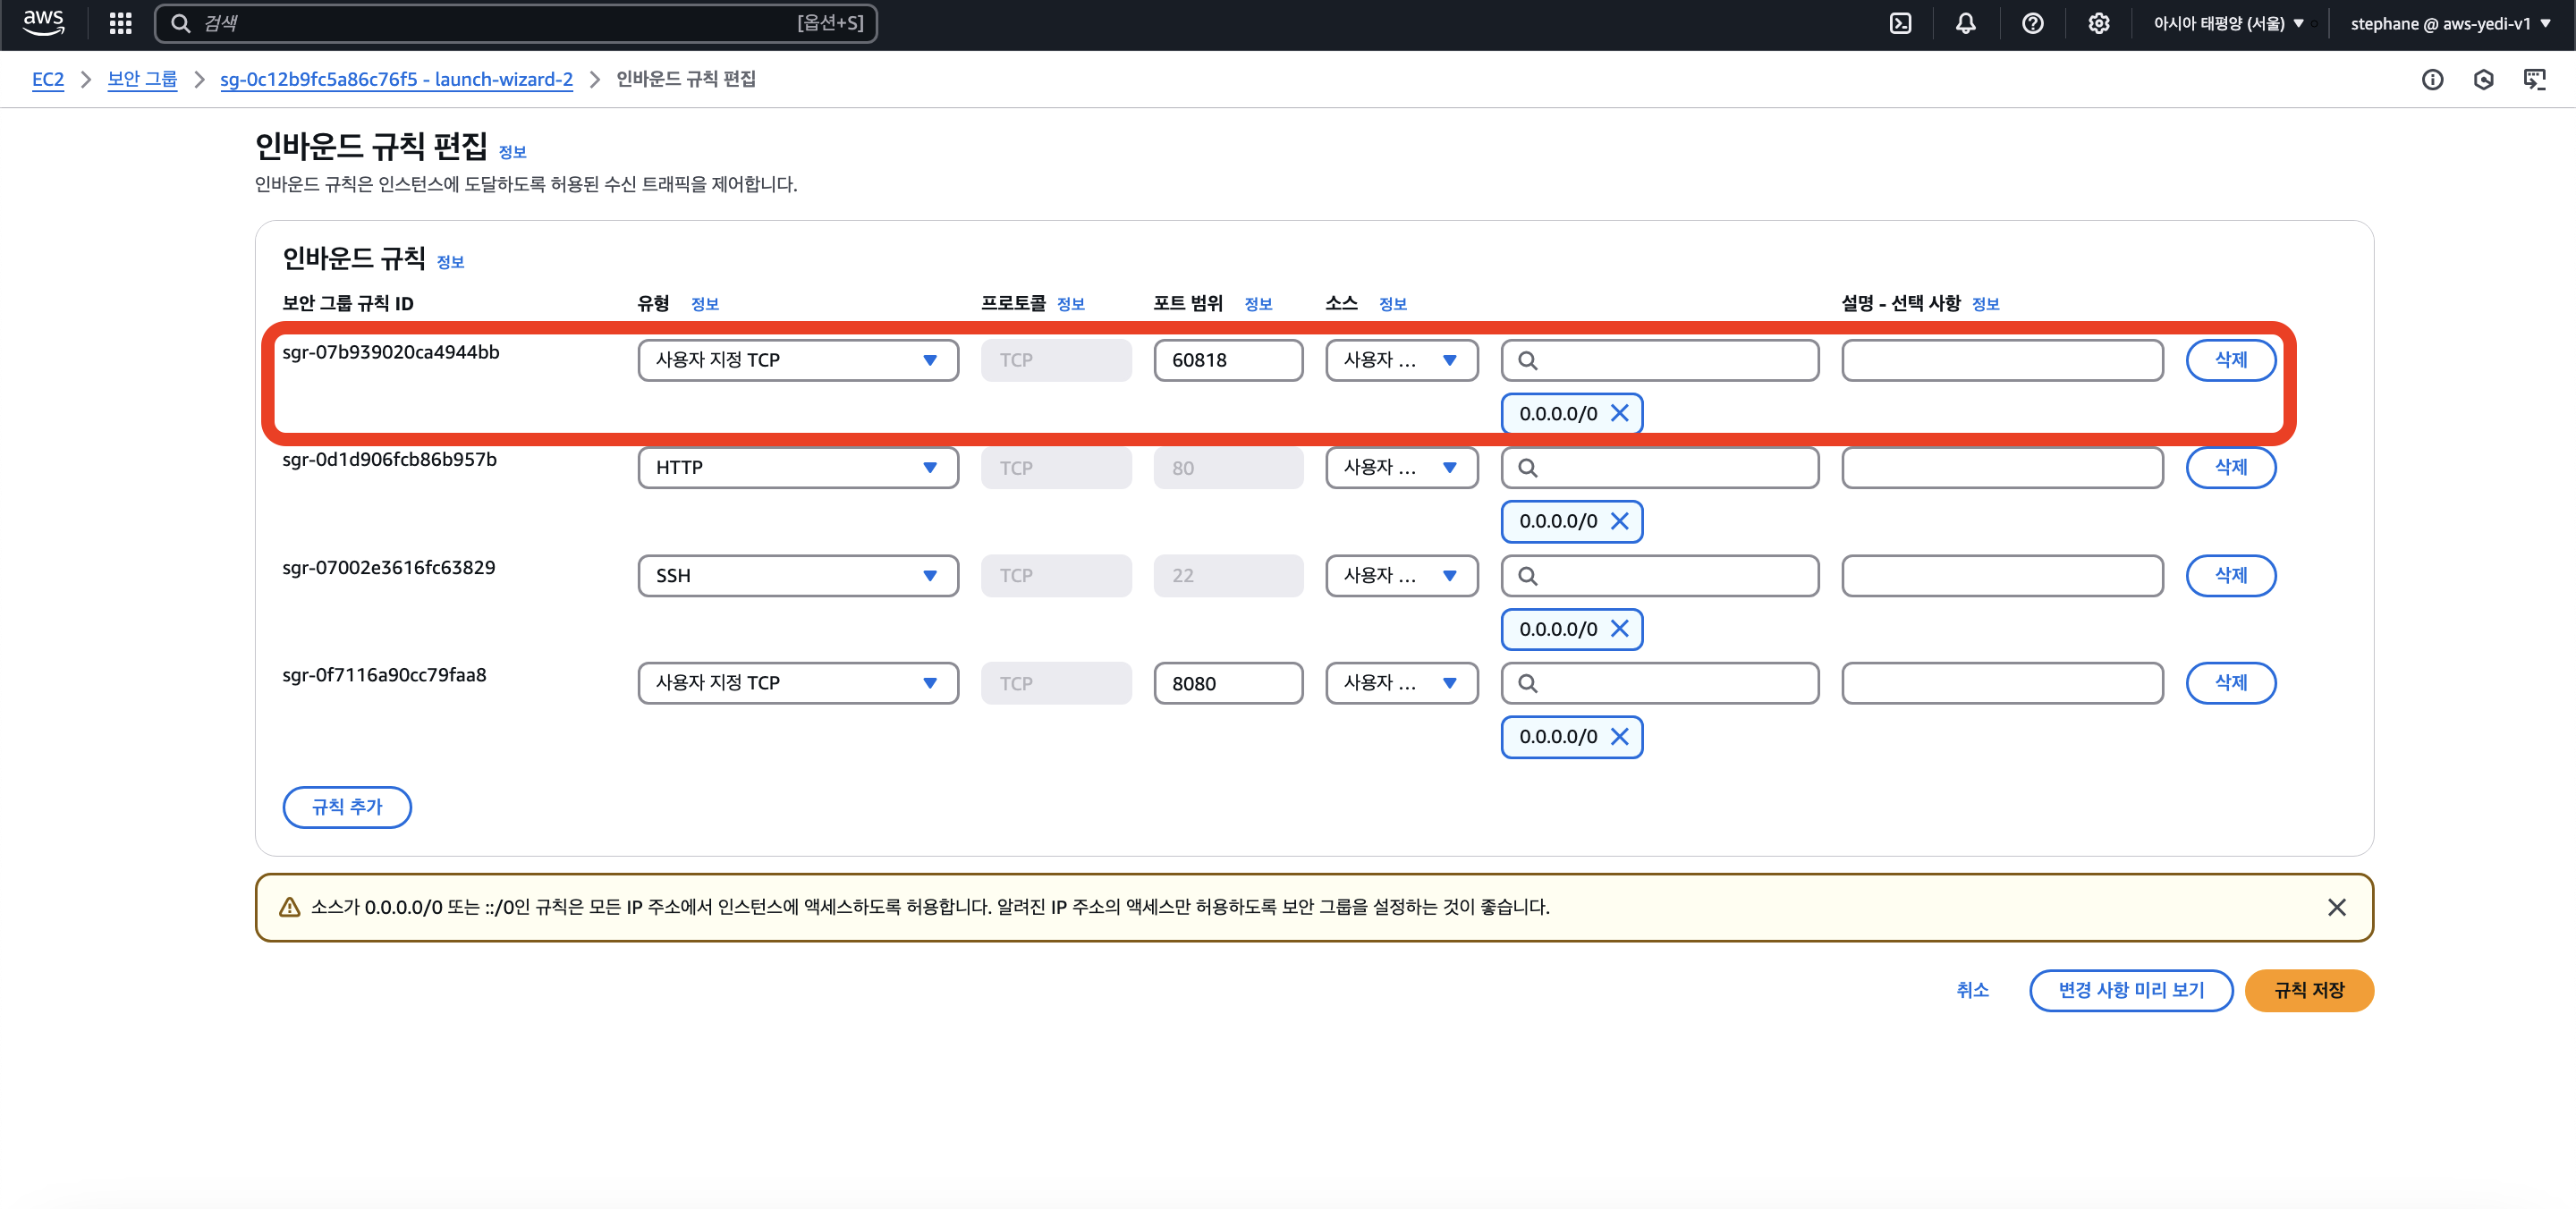The image size is (2576, 1209).
Task: Expand the type dropdown showing HTTP
Action: coord(797,467)
